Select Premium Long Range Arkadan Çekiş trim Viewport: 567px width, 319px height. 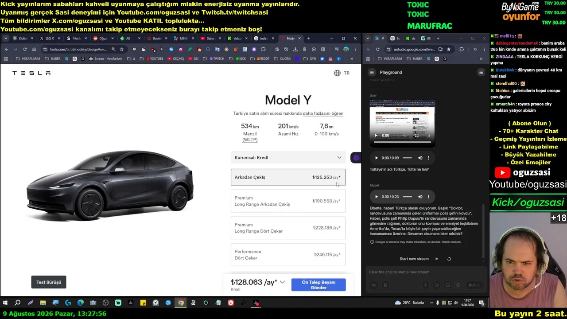pyautogui.click(x=288, y=201)
